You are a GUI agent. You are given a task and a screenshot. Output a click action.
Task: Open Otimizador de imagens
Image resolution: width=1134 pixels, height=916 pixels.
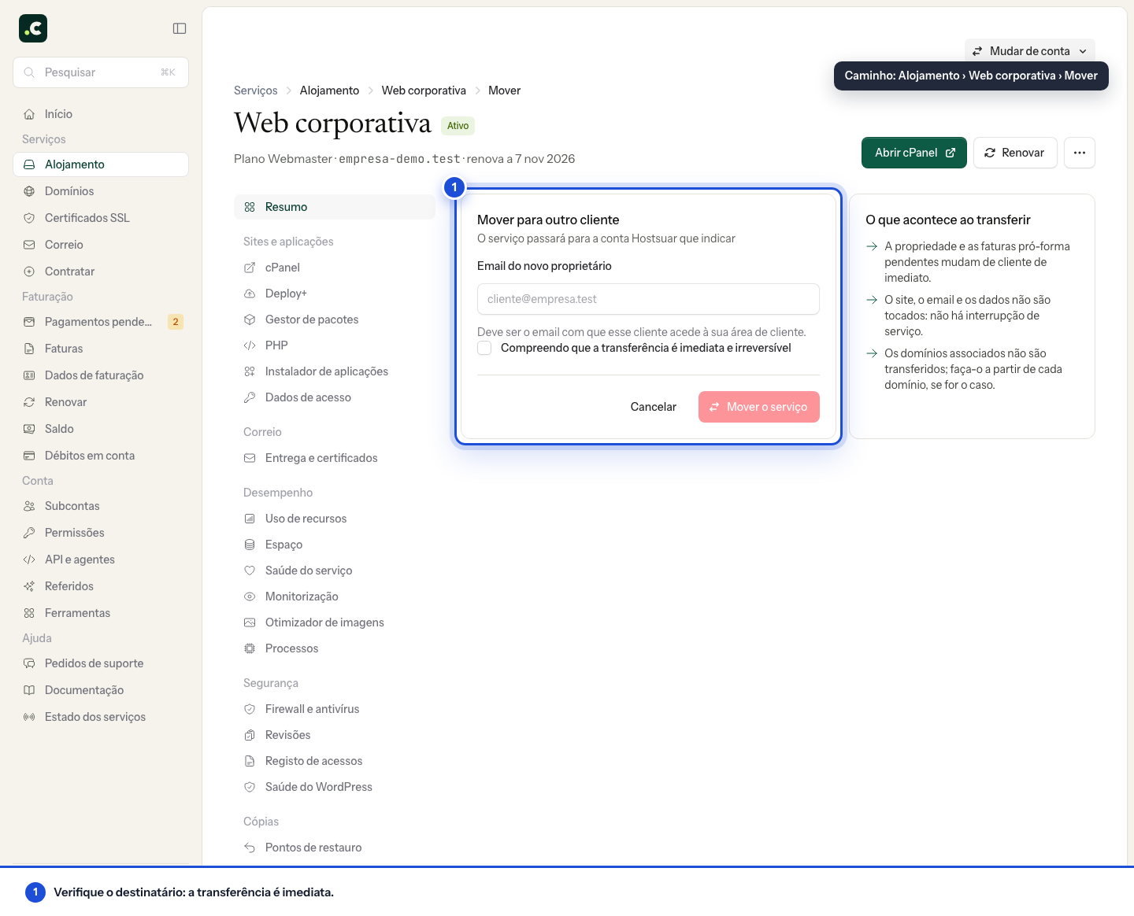335,622
